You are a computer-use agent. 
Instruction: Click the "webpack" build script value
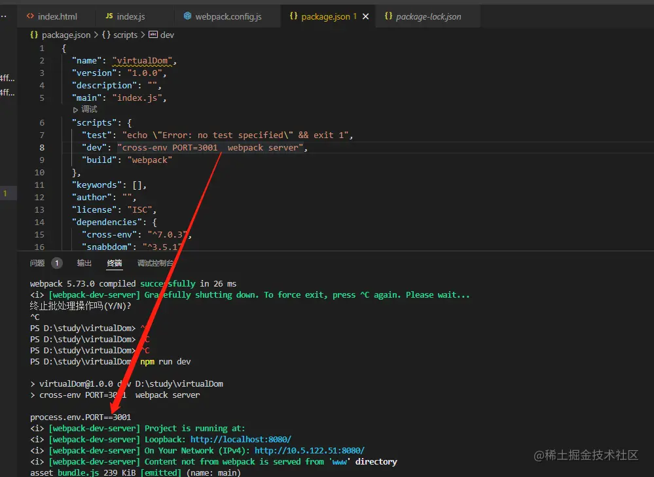[x=150, y=160]
